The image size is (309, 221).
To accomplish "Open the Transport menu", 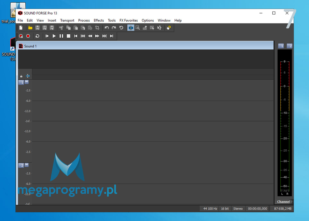I will click(x=67, y=20).
